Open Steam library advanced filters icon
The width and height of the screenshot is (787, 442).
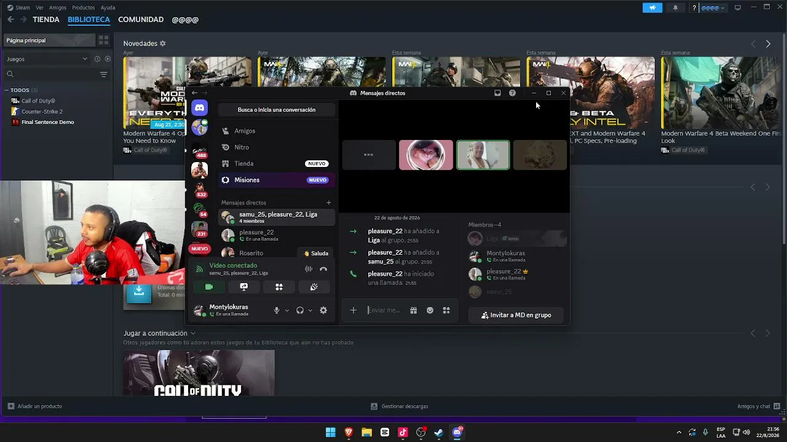coord(103,74)
